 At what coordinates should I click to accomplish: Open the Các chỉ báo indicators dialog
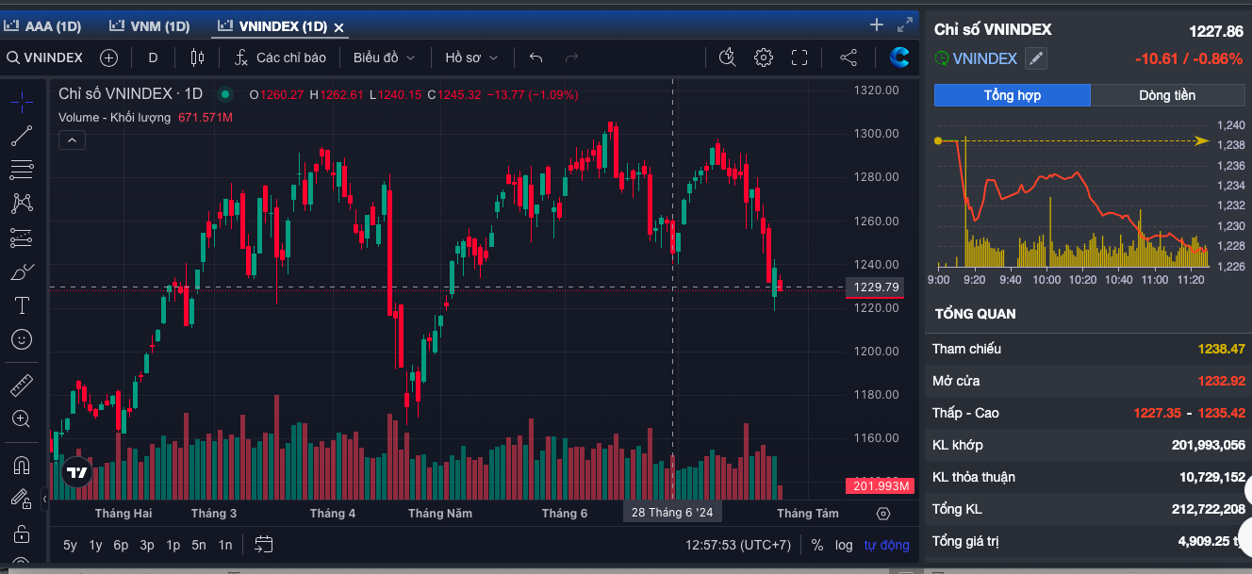280,57
